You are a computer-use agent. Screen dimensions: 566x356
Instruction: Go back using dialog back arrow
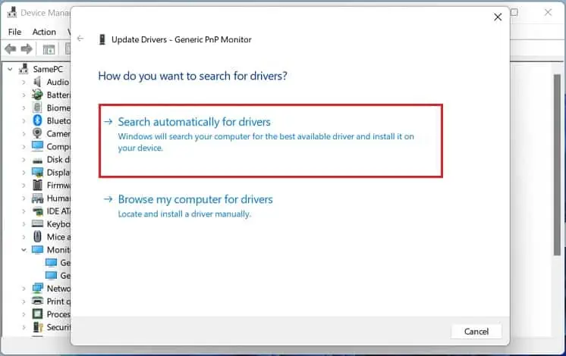[x=80, y=39]
